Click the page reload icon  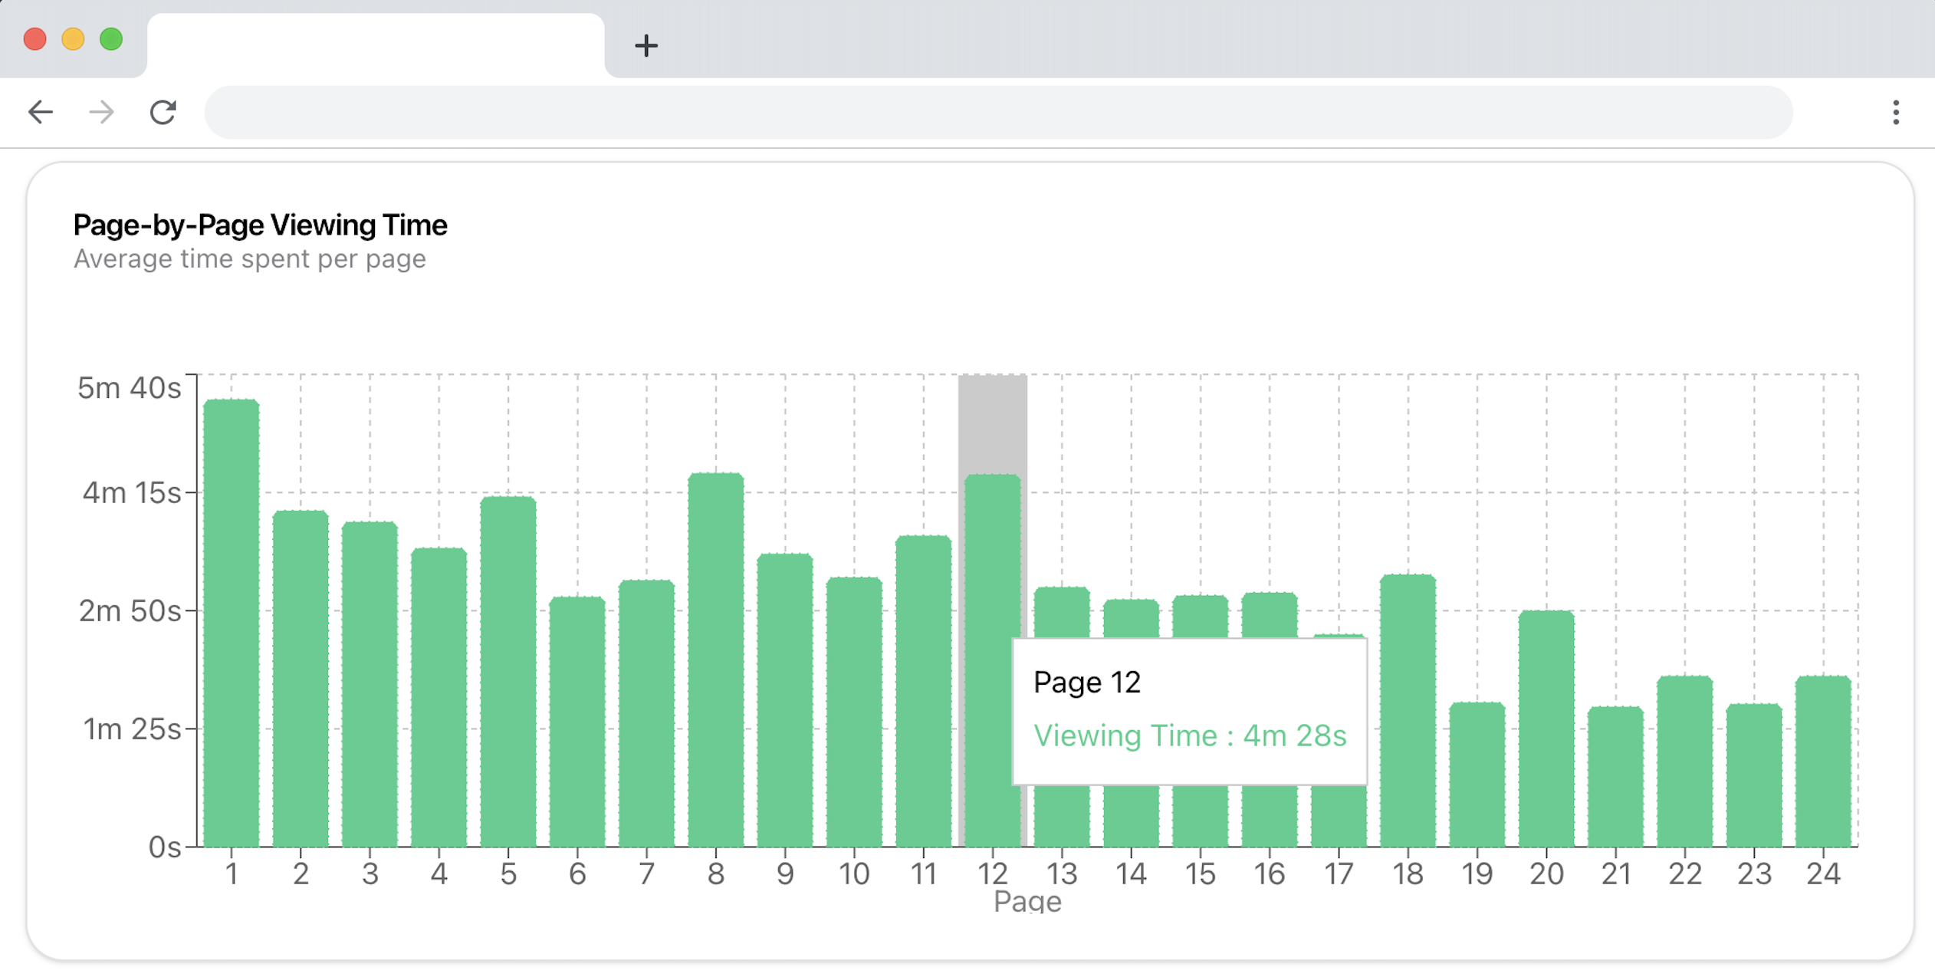pos(163,113)
